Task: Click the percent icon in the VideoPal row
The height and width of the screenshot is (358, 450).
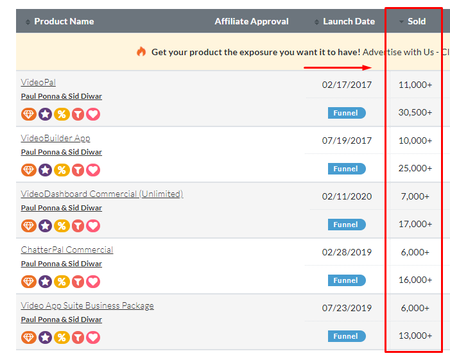Action: coord(62,114)
